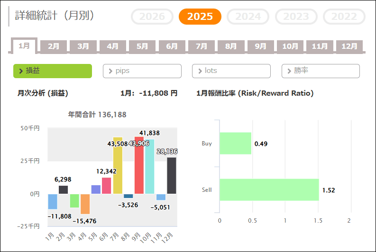Go to the 12月 tab
The width and height of the screenshot is (376, 252).
pyautogui.click(x=349, y=46)
